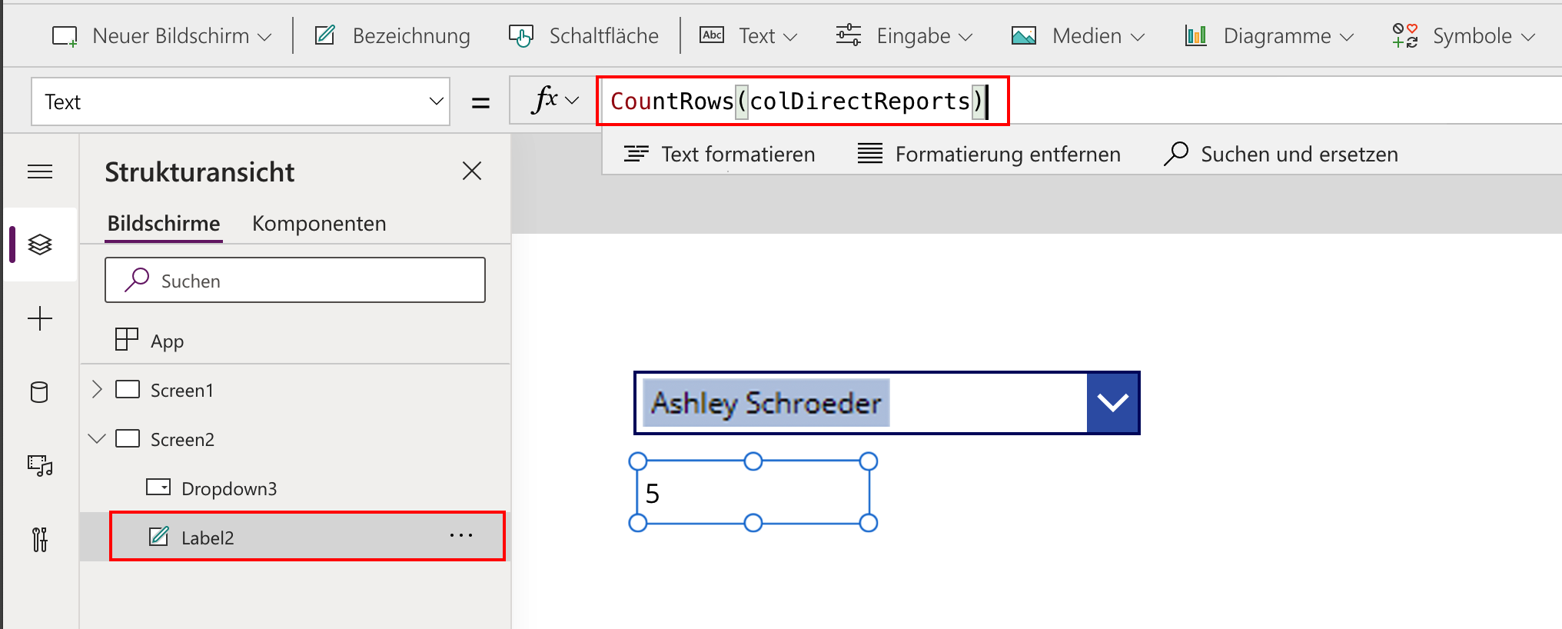
Task: Click the Ashley Schroeder selected text
Action: click(766, 403)
